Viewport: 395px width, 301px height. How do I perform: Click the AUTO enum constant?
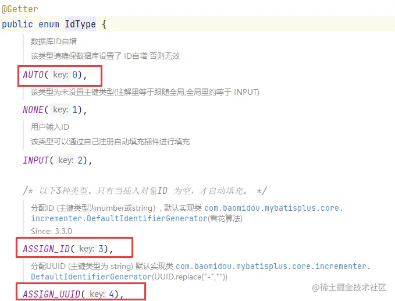click(33, 75)
